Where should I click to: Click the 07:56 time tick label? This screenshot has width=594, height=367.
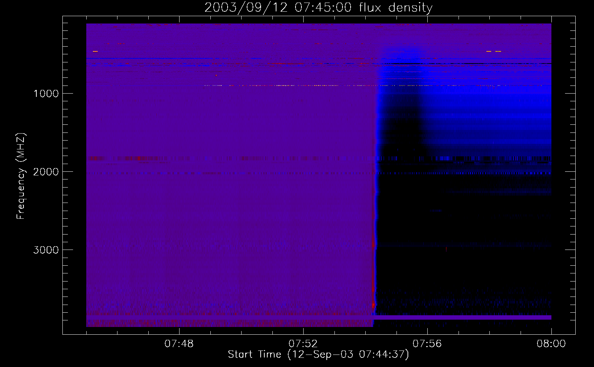(427, 344)
